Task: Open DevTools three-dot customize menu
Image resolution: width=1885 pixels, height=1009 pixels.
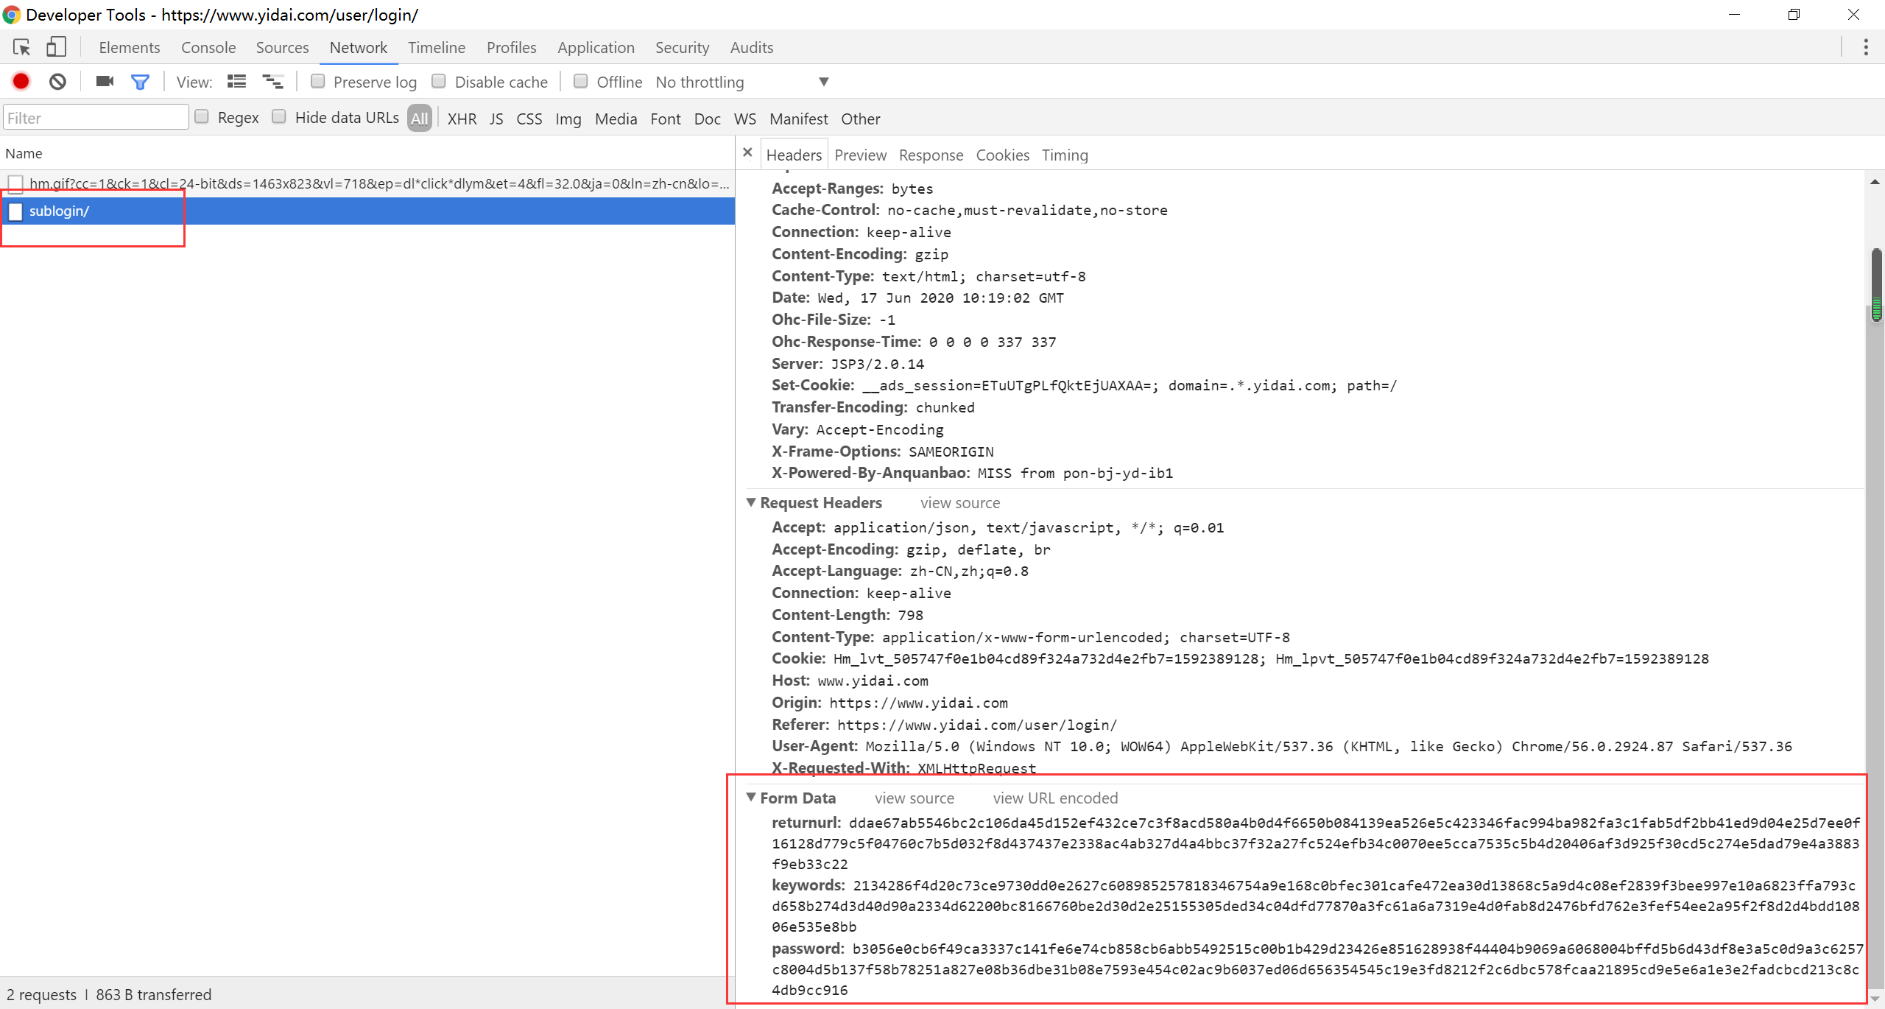Action: tap(1865, 47)
